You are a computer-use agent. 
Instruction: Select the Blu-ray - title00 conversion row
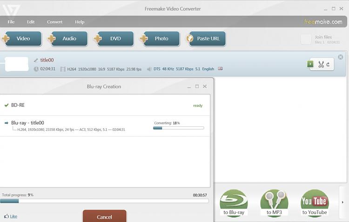pos(105,126)
